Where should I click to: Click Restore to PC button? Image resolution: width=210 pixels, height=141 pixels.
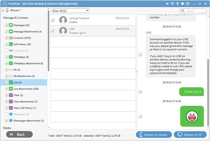click(x=190, y=135)
